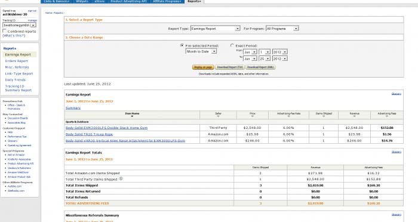The width and height of the screenshot is (418, 222).
Task: Open Earnings Report in sidebar
Action: (18, 55)
